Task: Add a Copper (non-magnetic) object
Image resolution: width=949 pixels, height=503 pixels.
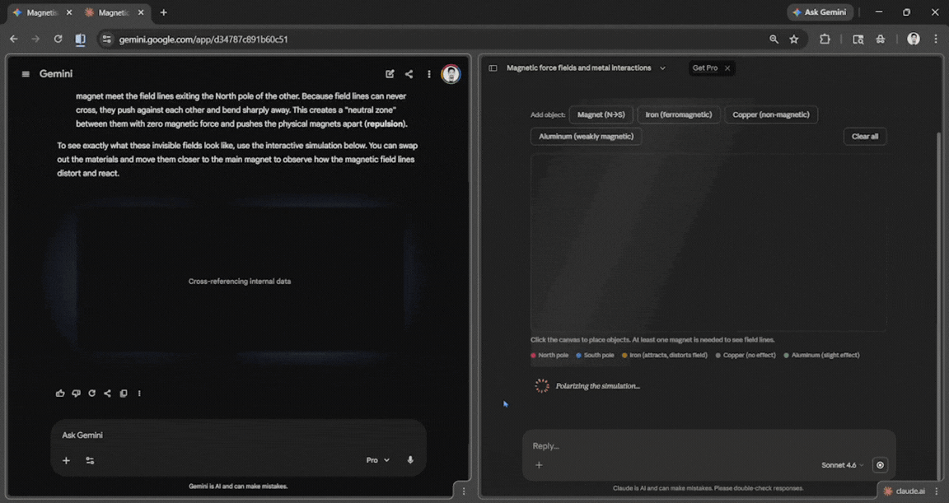Action: click(x=770, y=114)
